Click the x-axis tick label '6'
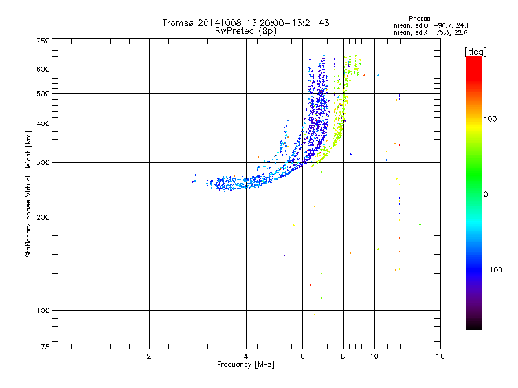The height and width of the screenshot is (388, 518). tap(302, 356)
